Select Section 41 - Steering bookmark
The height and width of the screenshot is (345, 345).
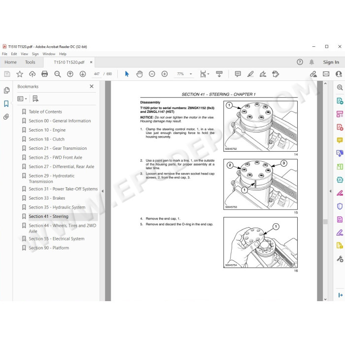(x=48, y=216)
